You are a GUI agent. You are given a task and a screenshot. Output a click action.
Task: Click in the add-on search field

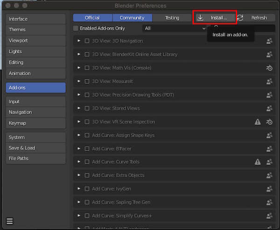[x=243, y=28]
